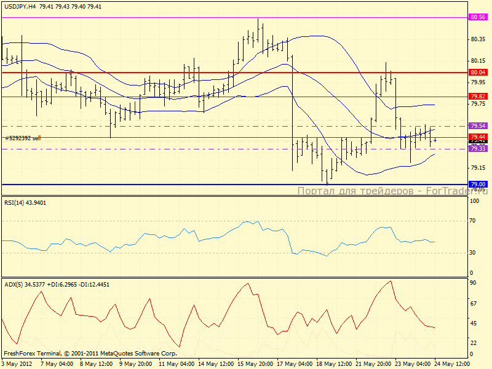Select the 70 level on RSI scale
492x369 pixels.
[x=474, y=220]
